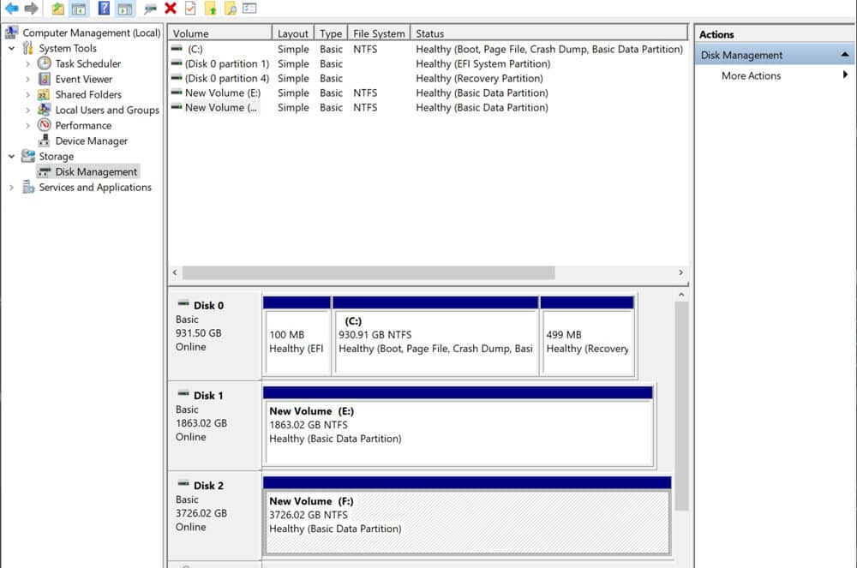Select New Volume (E:) partition on Disk 1
The height and width of the screenshot is (568, 857).
458,426
